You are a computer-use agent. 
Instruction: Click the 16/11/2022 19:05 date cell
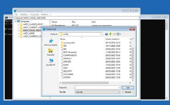113,46
